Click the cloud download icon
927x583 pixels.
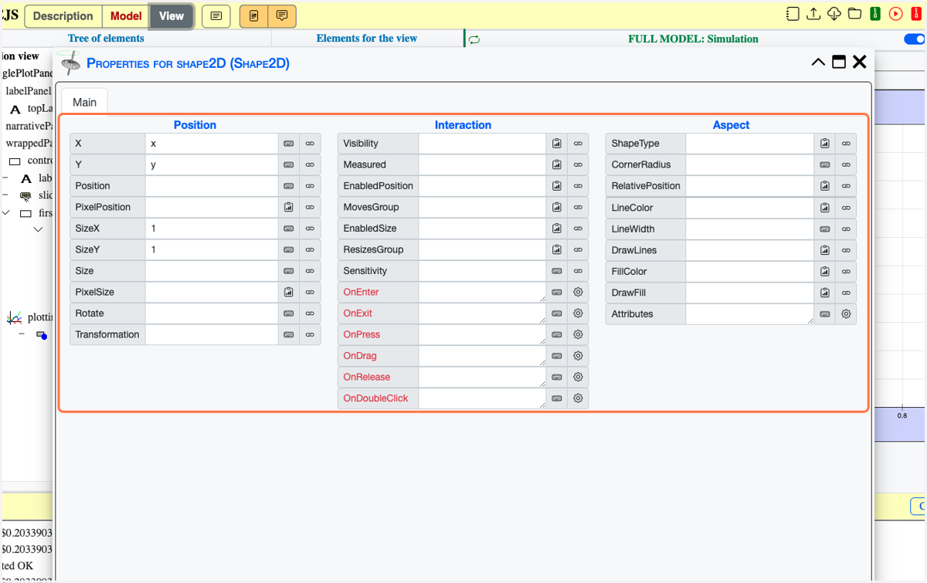[834, 14]
